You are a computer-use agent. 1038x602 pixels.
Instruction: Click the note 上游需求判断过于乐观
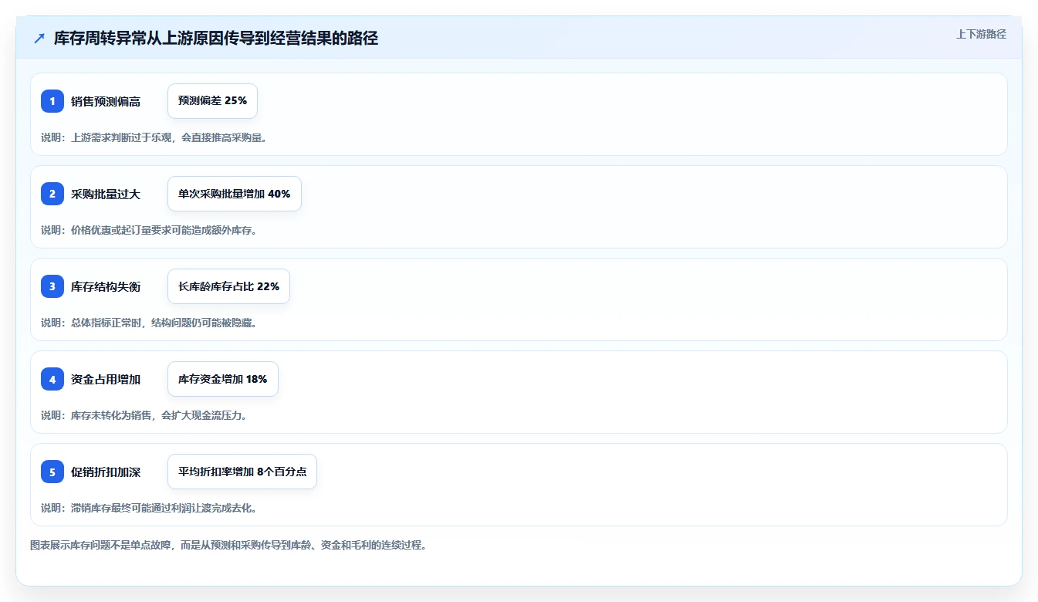(x=154, y=137)
